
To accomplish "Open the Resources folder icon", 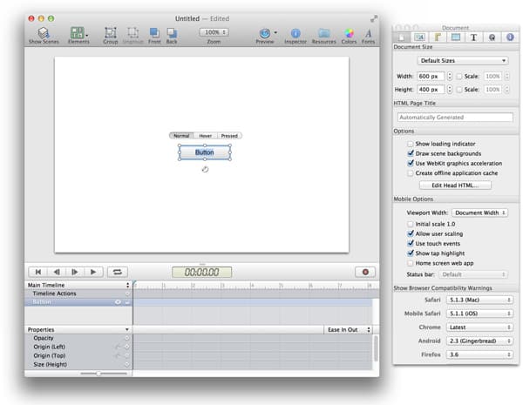I will click(x=323, y=32).
